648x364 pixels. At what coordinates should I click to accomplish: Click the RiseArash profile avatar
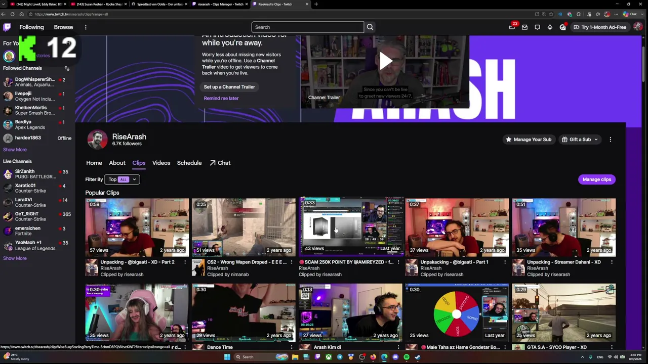97,140
